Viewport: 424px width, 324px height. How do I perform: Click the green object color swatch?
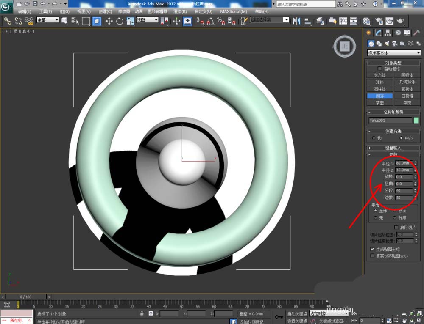coord(416,121)
